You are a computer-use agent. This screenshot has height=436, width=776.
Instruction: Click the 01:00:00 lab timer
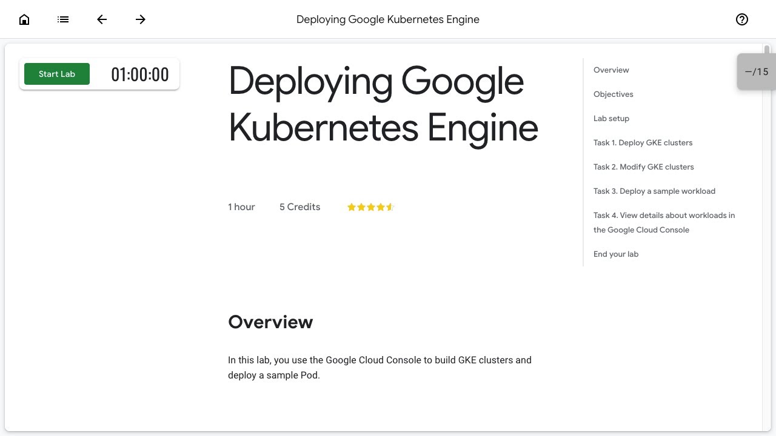coord(140,74)
